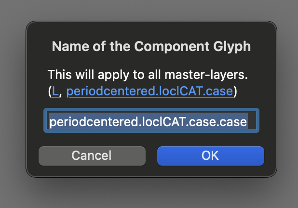
Task: Abort renaming via the Cancel button
Action: coord(92,156)
